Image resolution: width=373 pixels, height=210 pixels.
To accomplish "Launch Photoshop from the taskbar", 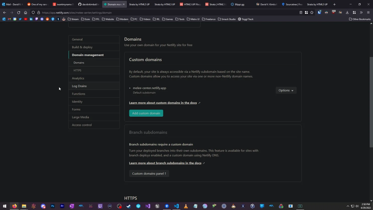I will click(53, 206).
